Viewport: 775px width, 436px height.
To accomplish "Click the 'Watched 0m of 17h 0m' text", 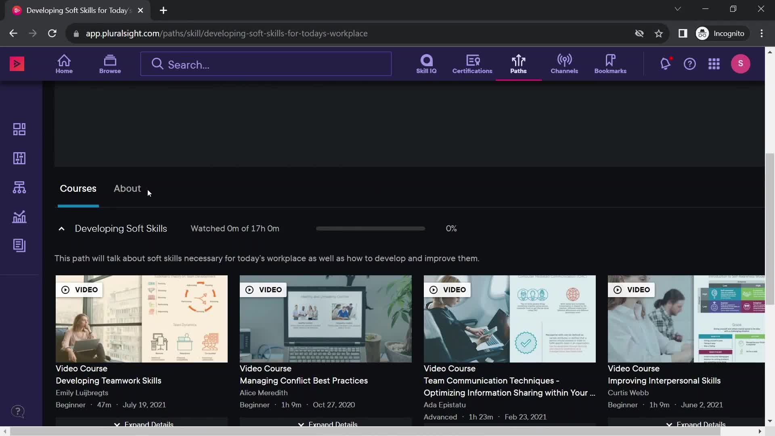I will [235, 228].
